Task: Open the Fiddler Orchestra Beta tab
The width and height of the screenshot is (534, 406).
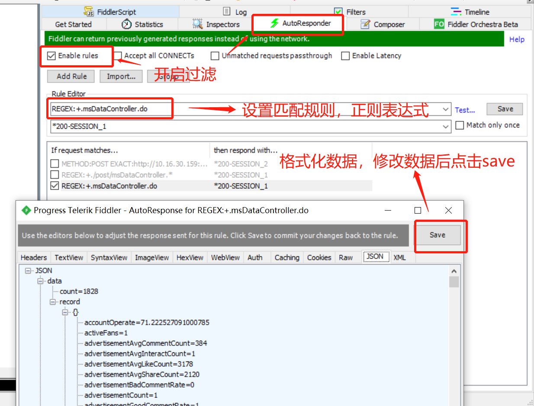Action: point(476,24)
